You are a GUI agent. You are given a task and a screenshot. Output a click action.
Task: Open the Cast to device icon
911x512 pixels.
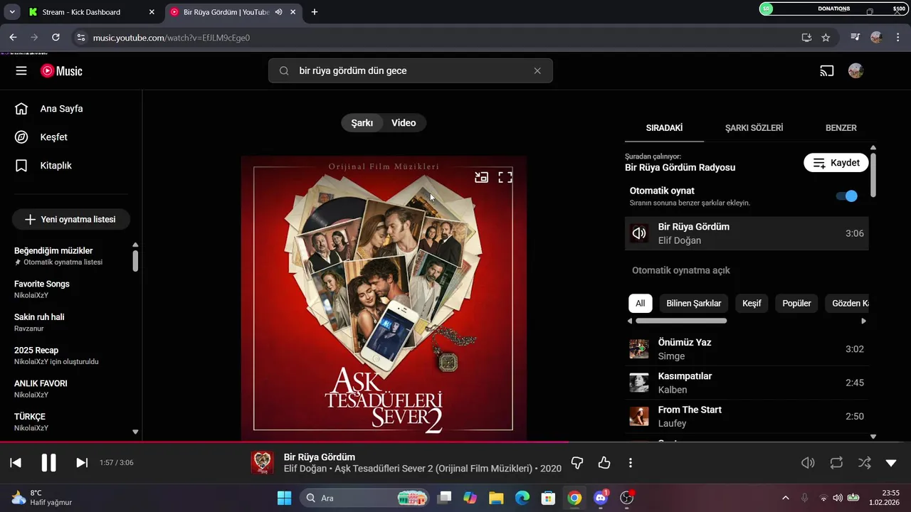826,71
